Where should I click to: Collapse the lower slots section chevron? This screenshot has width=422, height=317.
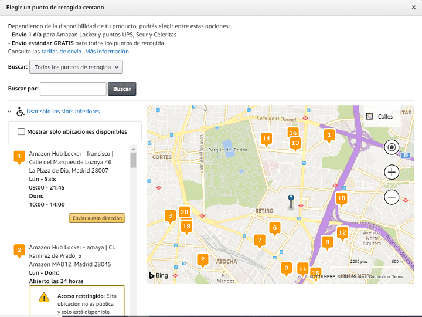click(10, 112)
